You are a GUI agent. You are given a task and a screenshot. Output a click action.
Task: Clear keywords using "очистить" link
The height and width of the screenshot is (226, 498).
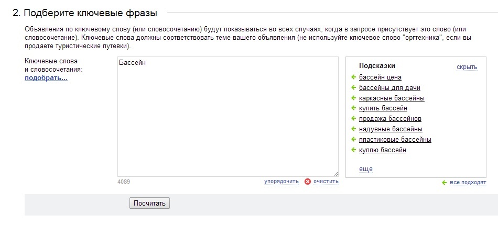326,182
